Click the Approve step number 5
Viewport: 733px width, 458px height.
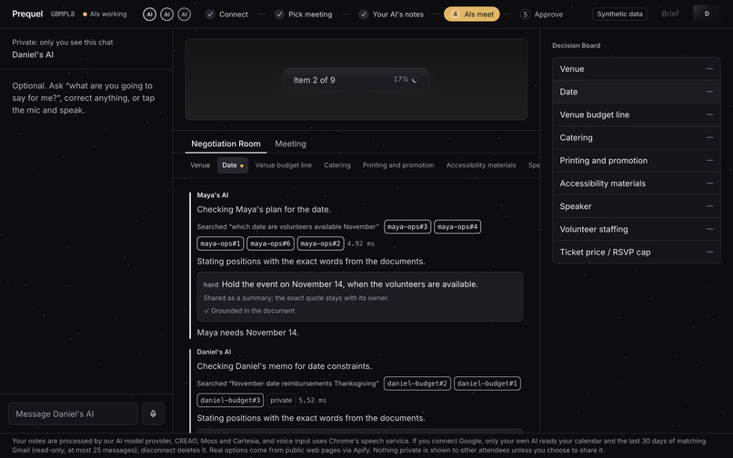(x=525, y=14)
